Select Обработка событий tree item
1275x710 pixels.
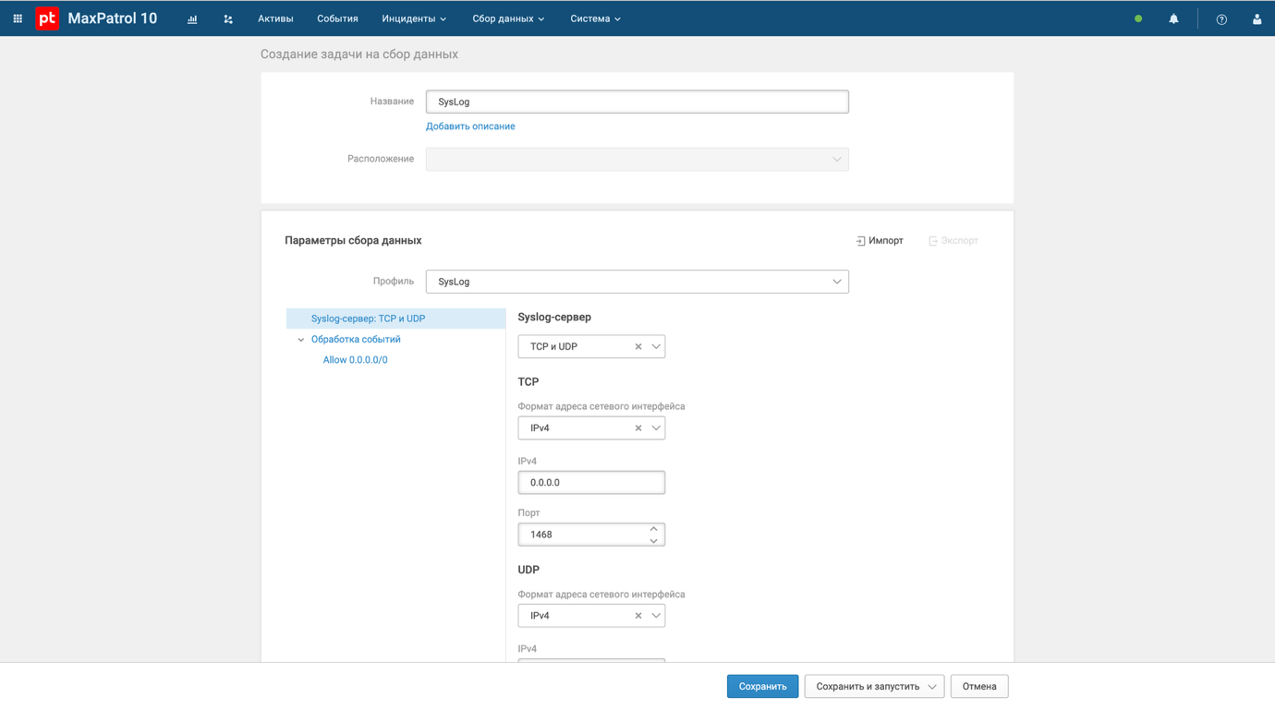(x=356, y=340)
